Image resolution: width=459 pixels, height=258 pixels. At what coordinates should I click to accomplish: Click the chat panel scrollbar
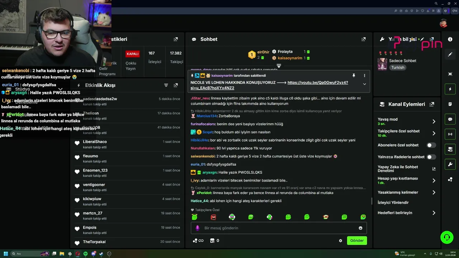coord(371,201)
